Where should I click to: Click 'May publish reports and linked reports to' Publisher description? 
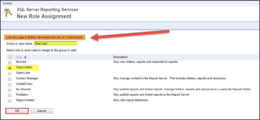click(x=152, y=95)
